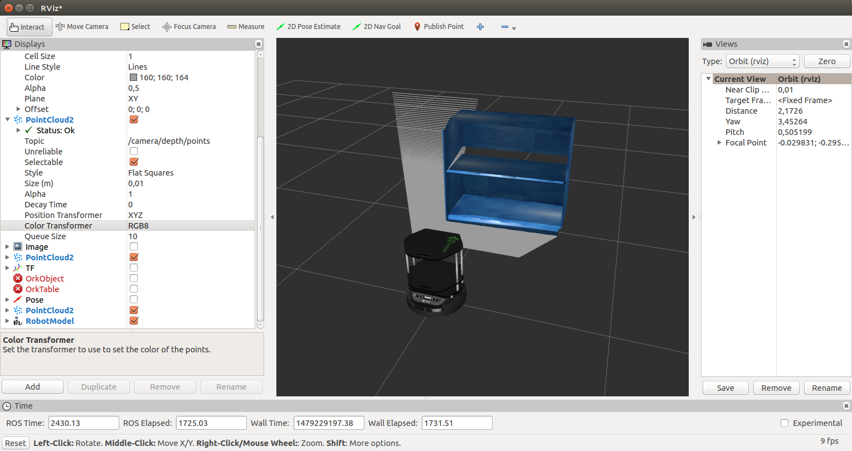Click the grid Color swatch
The width and height of the screenshot is (852, 451).
133,77
